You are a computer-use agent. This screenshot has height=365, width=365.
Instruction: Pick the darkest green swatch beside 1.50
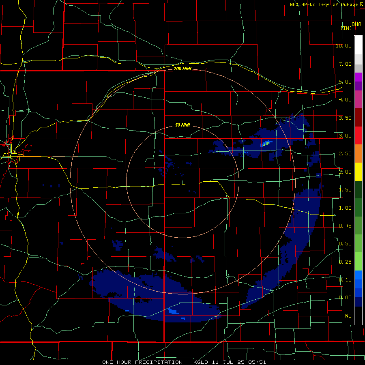pyautogui.click(x=358, y=189)
